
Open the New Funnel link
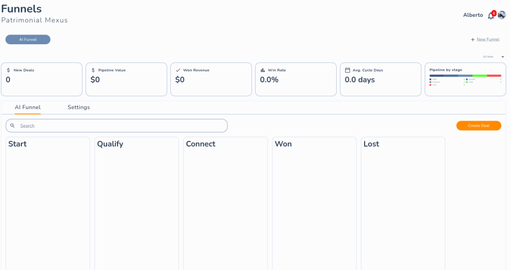point(488,40)
